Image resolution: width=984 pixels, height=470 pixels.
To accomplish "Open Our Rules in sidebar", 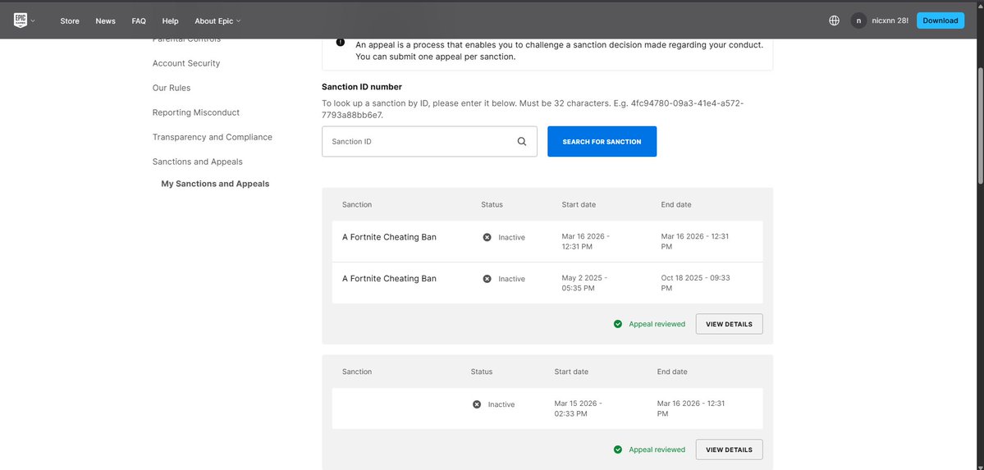I will coord(172,88).
